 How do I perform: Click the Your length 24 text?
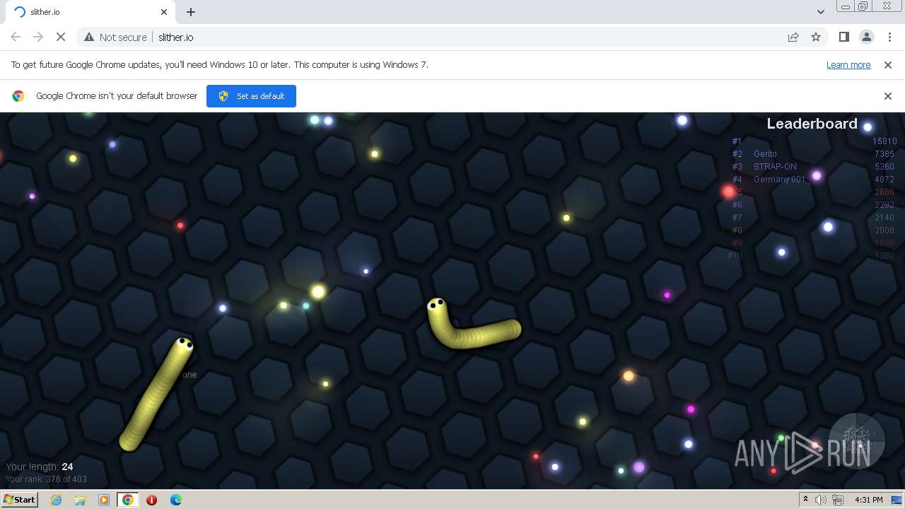point(40,467)
